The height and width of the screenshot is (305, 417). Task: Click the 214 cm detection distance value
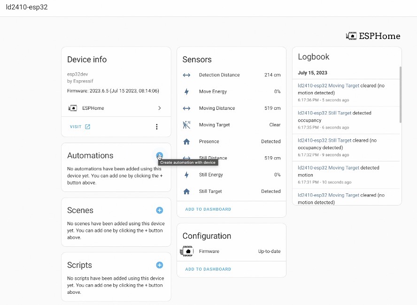click(x=272, y=75)
